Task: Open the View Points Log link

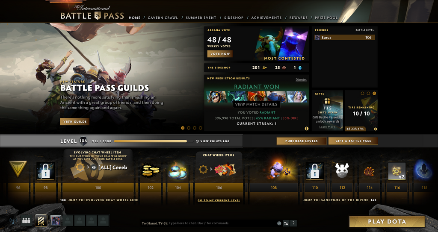Action: [213, 141]
